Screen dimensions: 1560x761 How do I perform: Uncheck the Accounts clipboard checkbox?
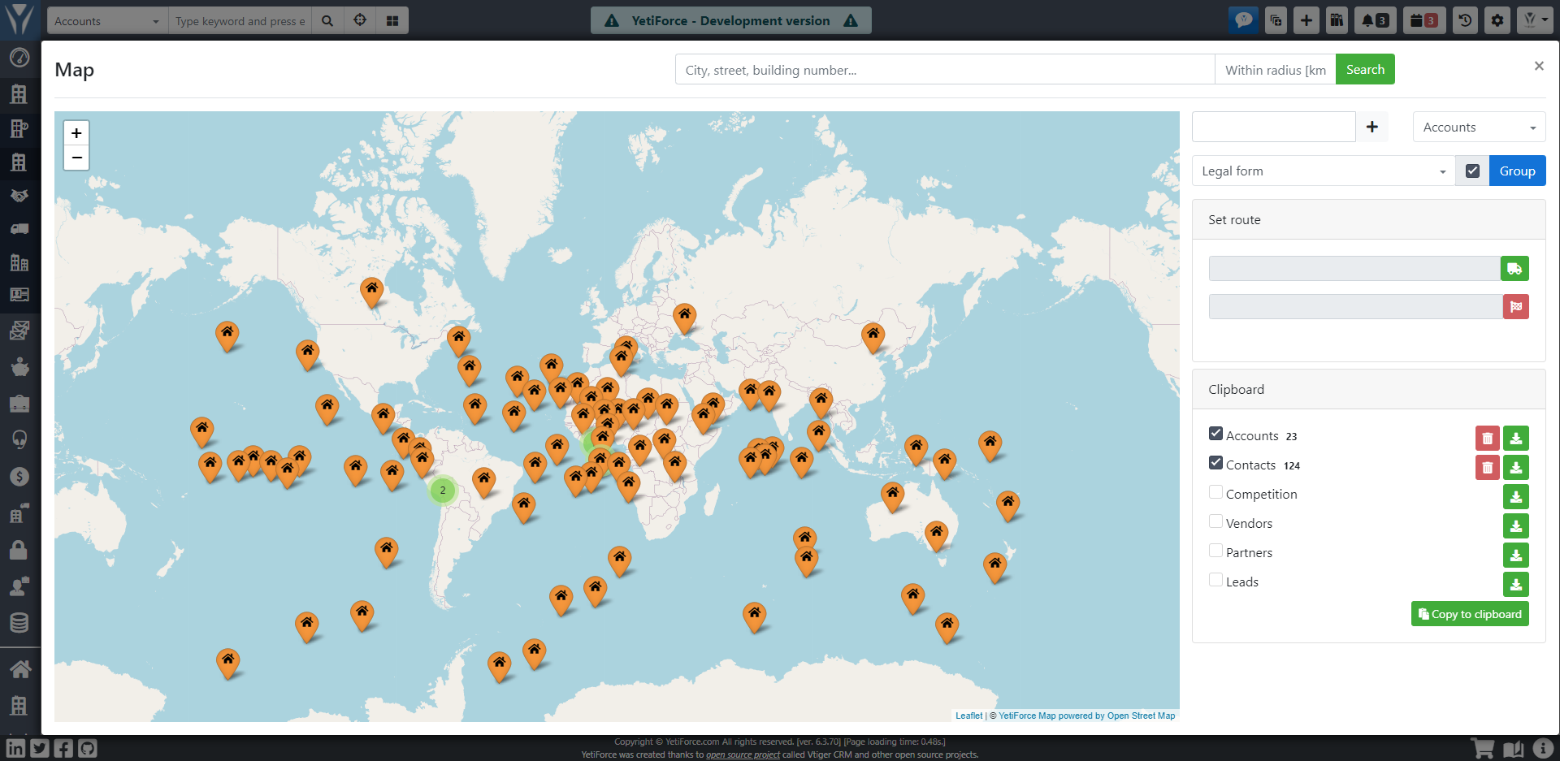point(1215,434)
